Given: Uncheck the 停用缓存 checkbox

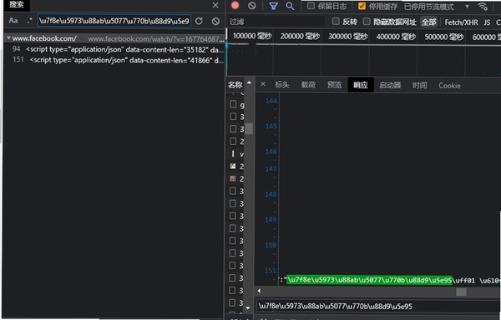Looking at the screenshot, I should (362, 6).
